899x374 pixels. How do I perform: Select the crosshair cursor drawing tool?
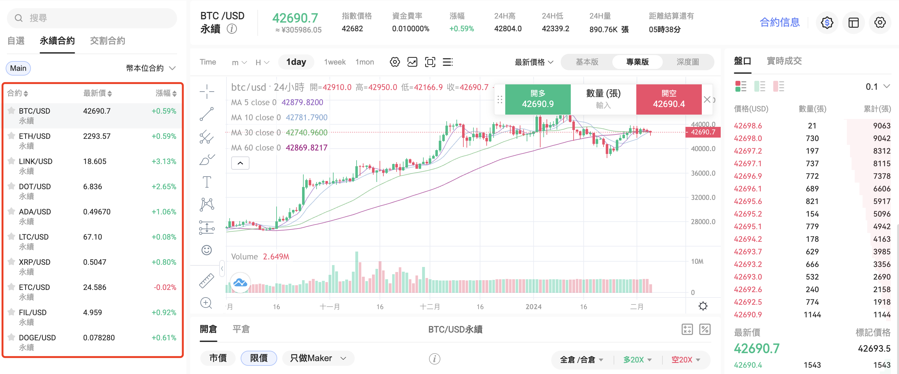click(x=207, y=91)
